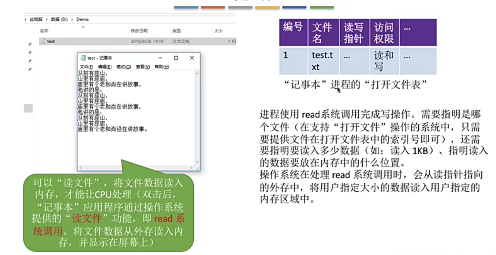
Task: Minimize the Notepad window
Action: [x=160, y=58]
